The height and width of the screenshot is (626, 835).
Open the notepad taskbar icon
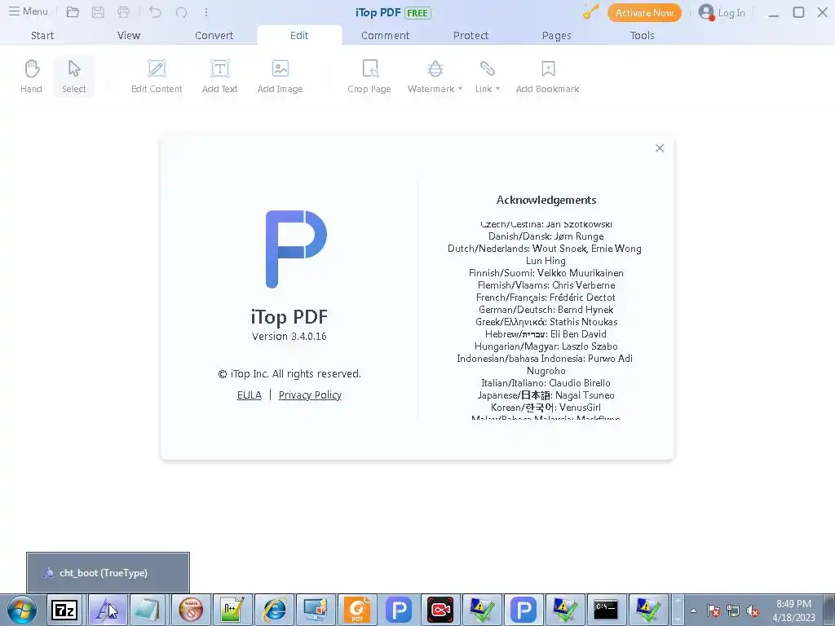(x=147, y=610)
